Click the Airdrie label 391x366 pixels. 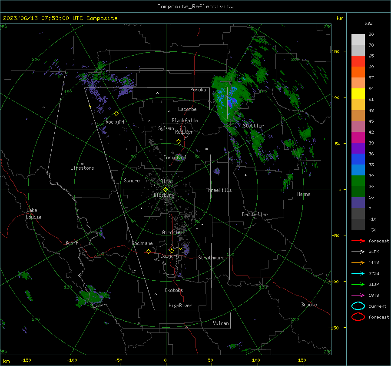coord(171,232)
